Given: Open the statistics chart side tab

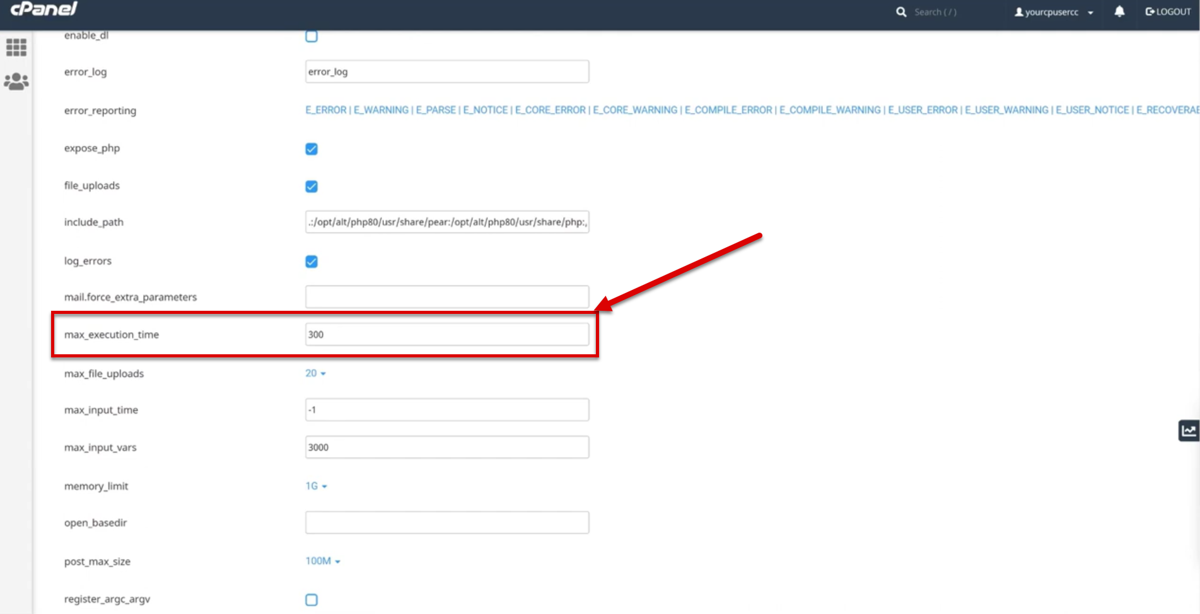Looking at the screenshot, I should coord(1189,431).
